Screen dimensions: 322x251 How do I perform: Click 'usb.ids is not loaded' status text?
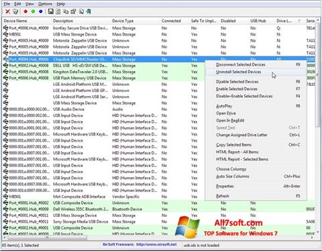(x=201, y=245)
